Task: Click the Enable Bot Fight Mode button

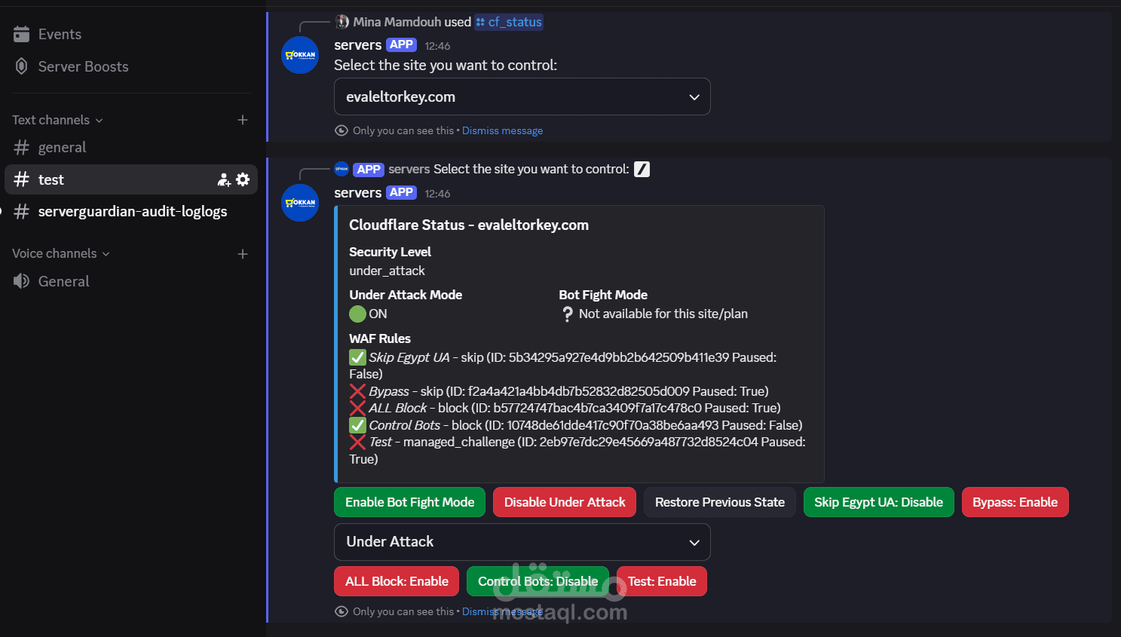Action: click(409, 502)
